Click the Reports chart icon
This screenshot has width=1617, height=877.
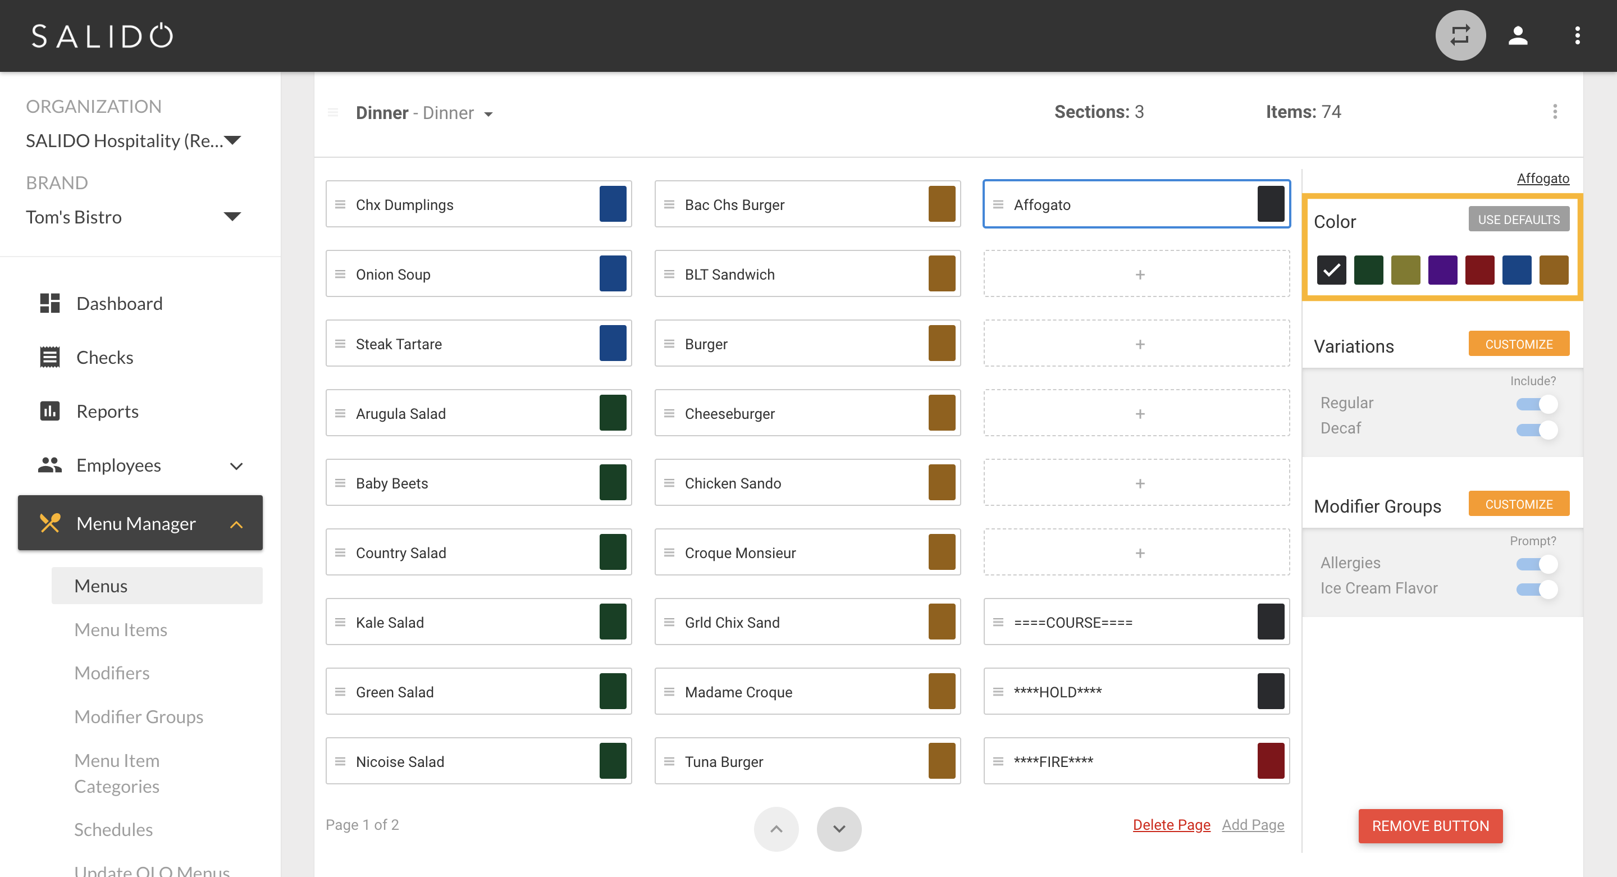[49, 411]
